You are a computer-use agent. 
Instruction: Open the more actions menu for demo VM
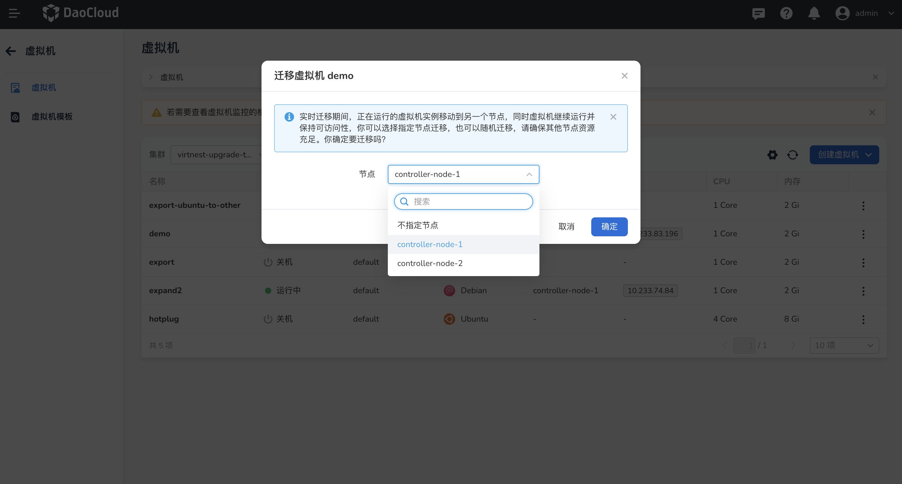click(x=863, y=234)
